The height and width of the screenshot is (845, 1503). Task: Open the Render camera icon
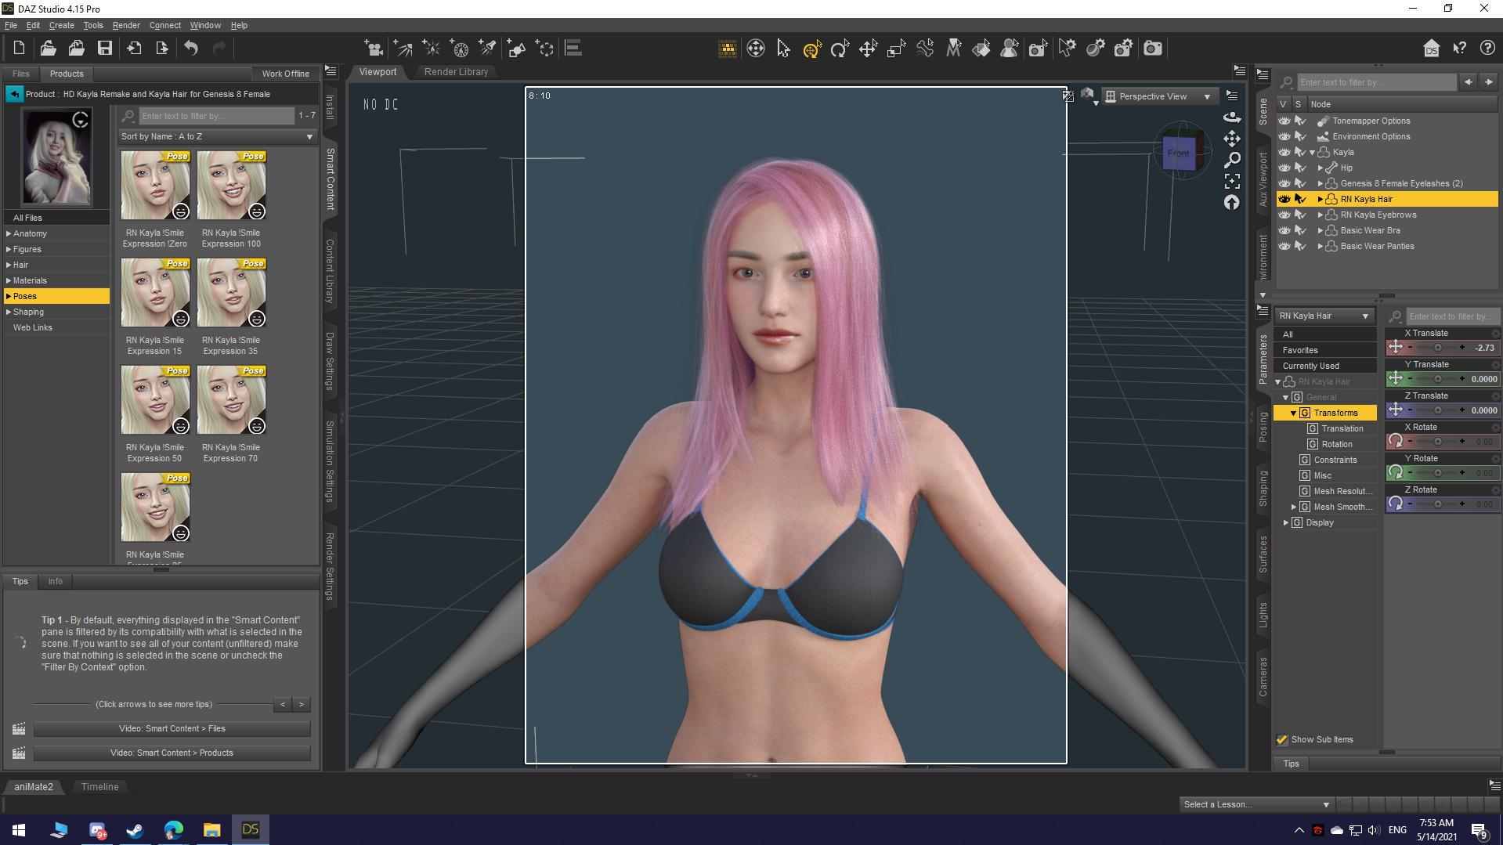1152,48
